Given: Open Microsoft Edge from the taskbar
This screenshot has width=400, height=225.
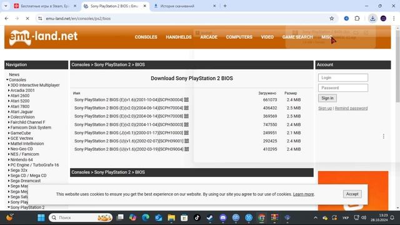Looking at the screenshot, I should point(146,217).
